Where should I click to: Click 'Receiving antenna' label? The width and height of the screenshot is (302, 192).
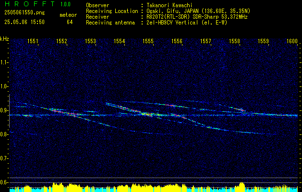click(110, 23)
